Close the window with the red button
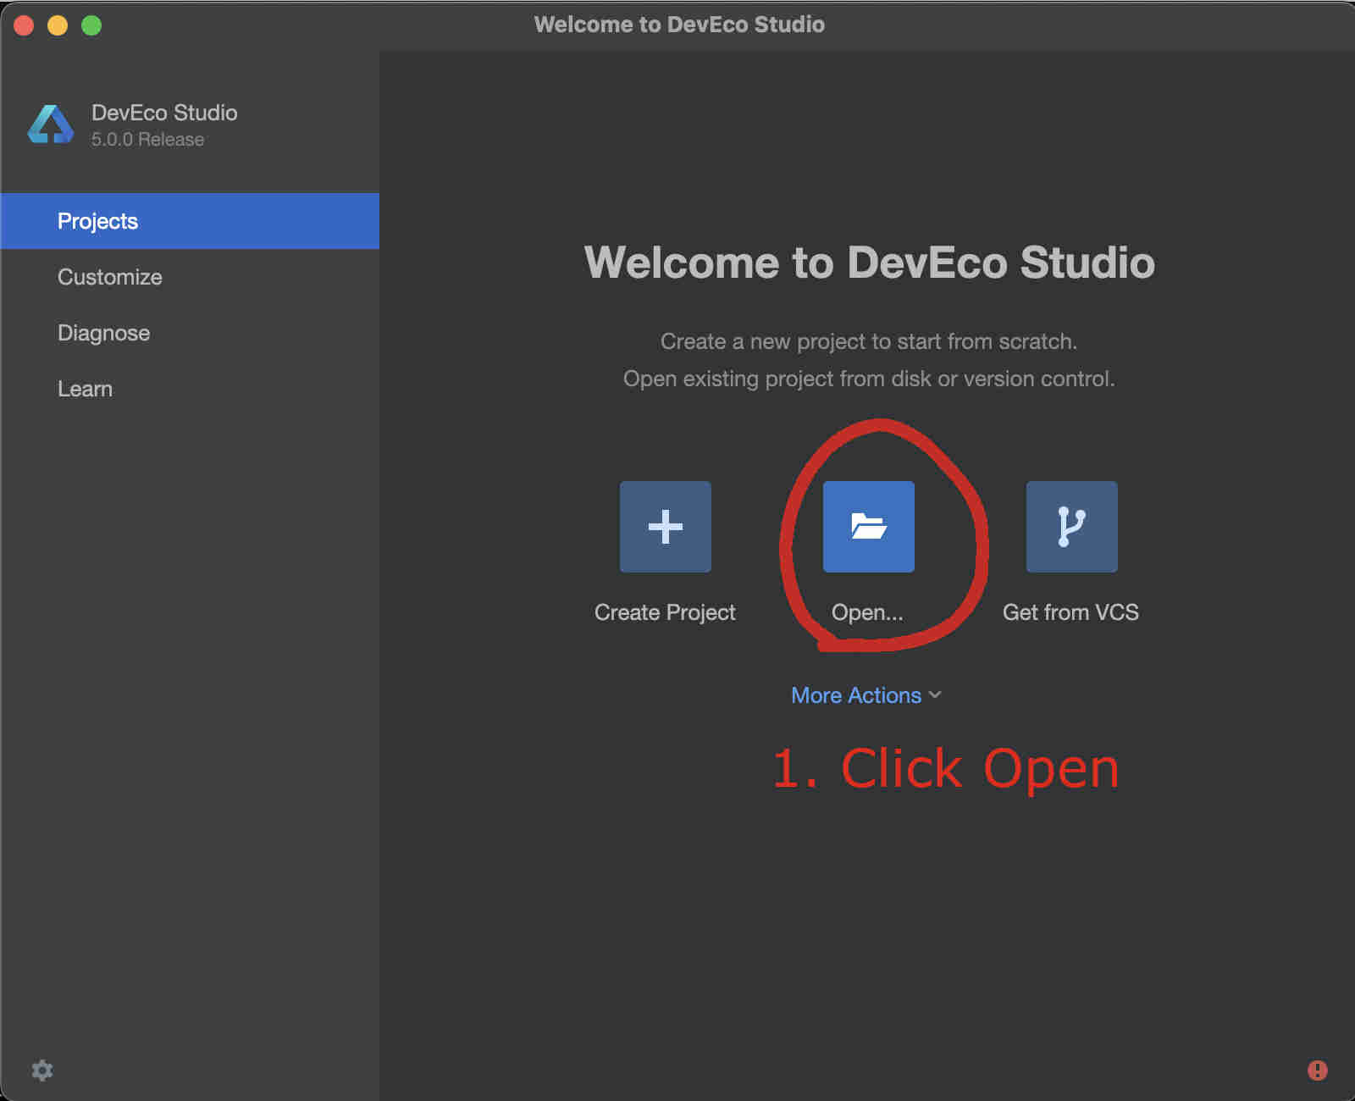Viewport: 1355px width, 1101px height. pos(24,25)
